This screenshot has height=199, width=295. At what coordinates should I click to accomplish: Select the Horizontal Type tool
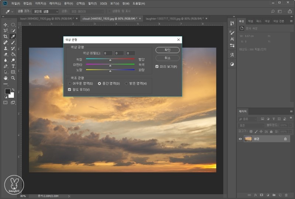(x=13, y=66)
